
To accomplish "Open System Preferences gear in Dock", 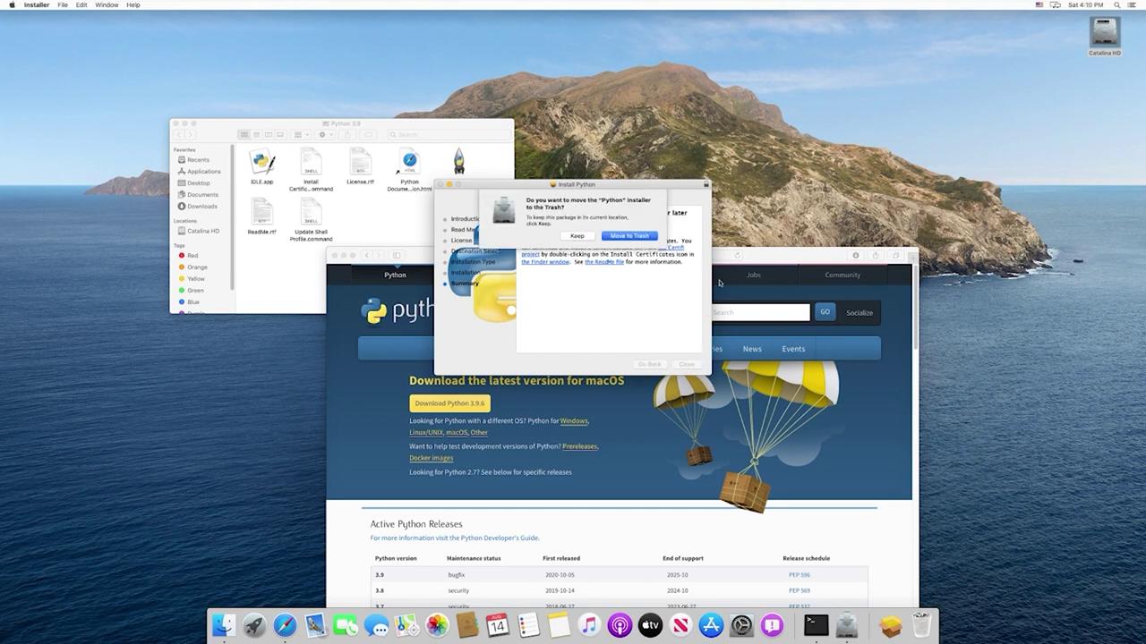I will pyautogui.click(x=741, y=624).
